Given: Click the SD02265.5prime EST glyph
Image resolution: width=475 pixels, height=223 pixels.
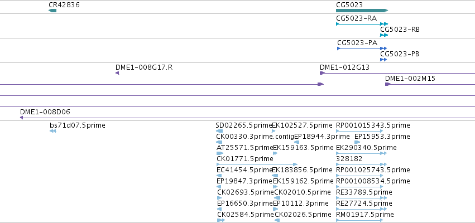Looking at the screenshot, I should tap(219, 131).
